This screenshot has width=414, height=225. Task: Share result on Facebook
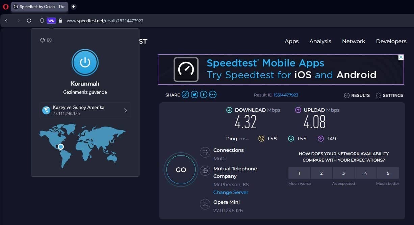click(x=204, y=95)
